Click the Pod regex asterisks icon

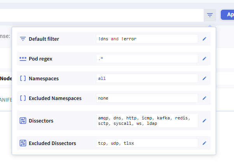pyautogui.click(x=23, y=59)
